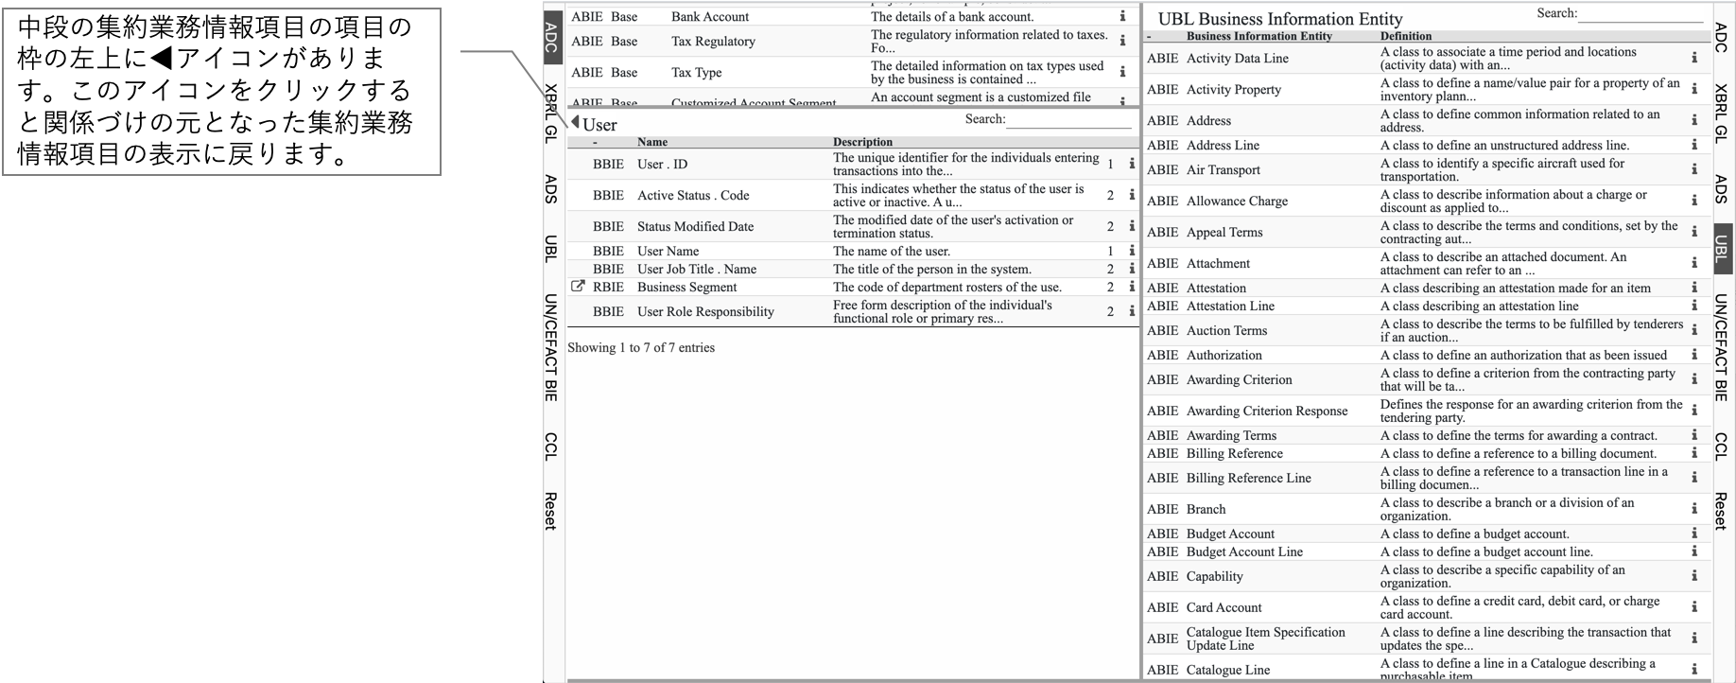The height and width of the screenshot is (683, 1736).
Task: Click info icon for Attachment row
Action: (1693, 263)
